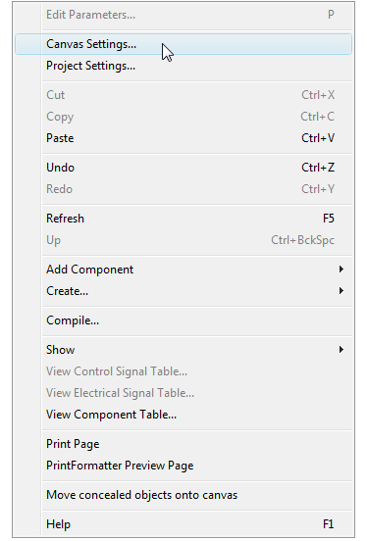Open Help from the context menu

(183, 524)
